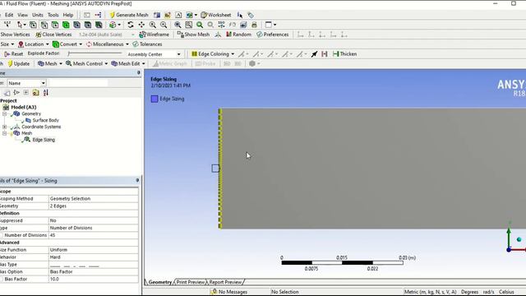The width and height of the screenshot is (526, 296).
Task: Open the Convert dropdown
Action: click(67, 44)
